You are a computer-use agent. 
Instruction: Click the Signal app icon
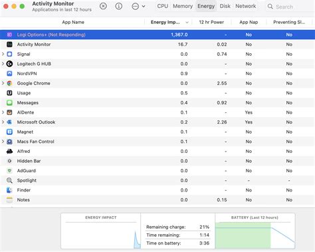click(x=9, y=54)
